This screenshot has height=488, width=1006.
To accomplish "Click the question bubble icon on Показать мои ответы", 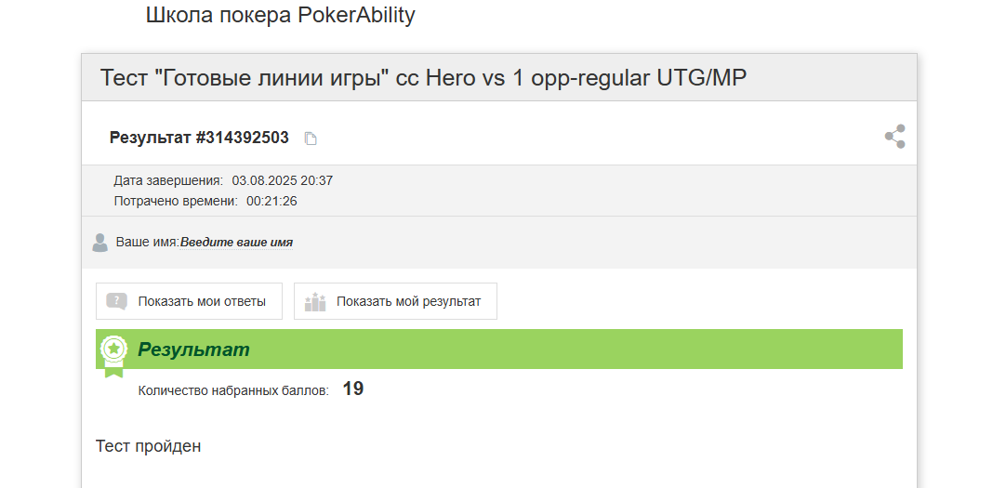I will (117, 301).
